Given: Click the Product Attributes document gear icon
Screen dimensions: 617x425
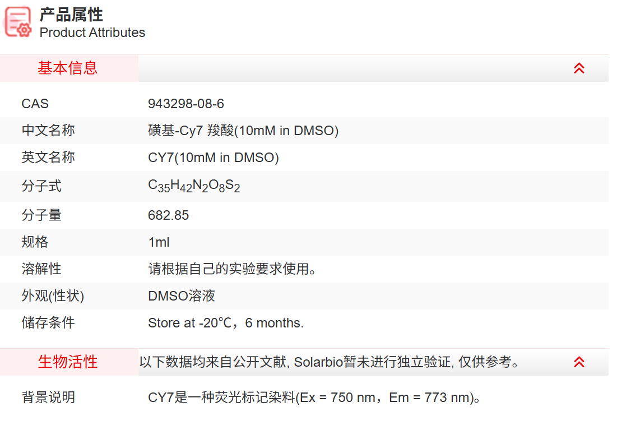Looking at the screenshot, I should (18, 22).
